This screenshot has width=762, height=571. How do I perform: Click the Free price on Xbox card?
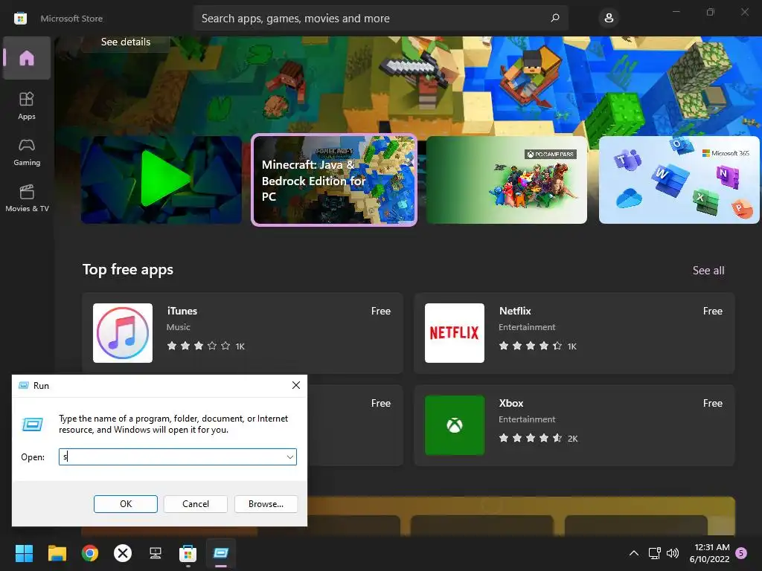[x=712, y=403]
